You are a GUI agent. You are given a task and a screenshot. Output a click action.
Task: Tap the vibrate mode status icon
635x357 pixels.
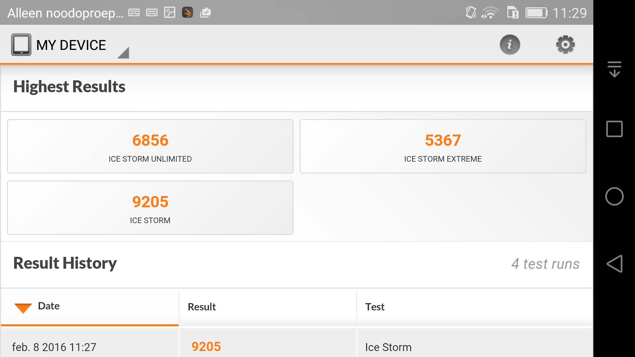(x=471, y=13)
